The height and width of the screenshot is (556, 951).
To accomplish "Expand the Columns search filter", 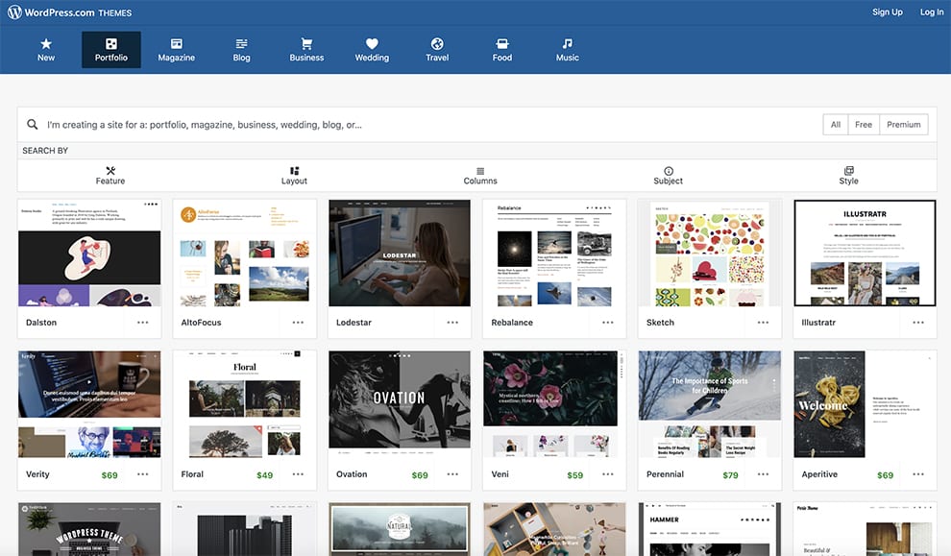I will [480, 176].
